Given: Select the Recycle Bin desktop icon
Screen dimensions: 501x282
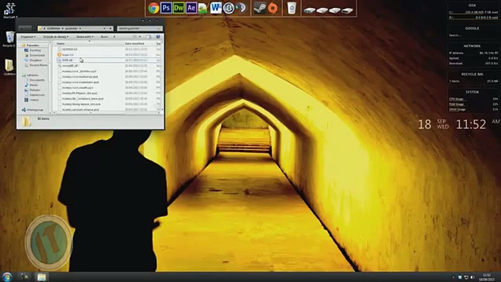Looking at the screenshot, I should [x=9, y=39].
